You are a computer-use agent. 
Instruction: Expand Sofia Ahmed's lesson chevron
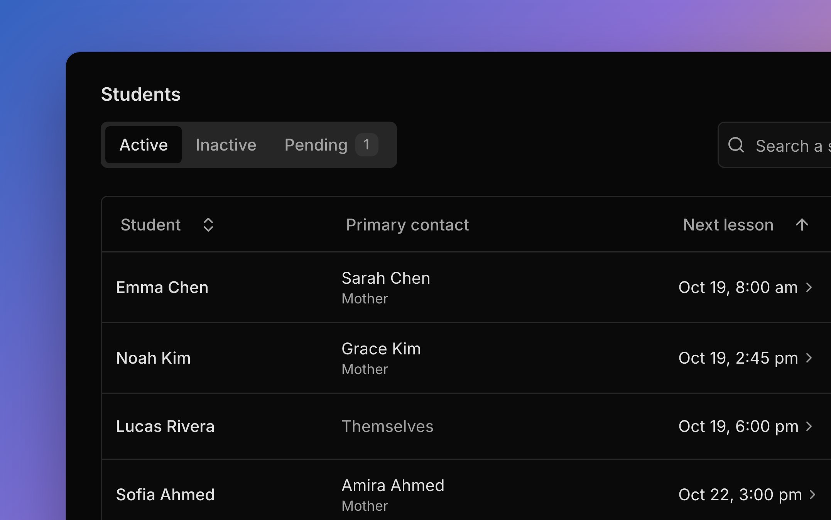812,495
